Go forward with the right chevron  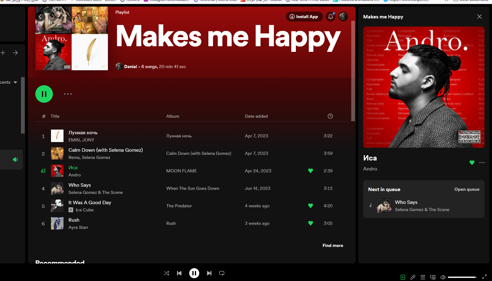click(x=53, y=17)
